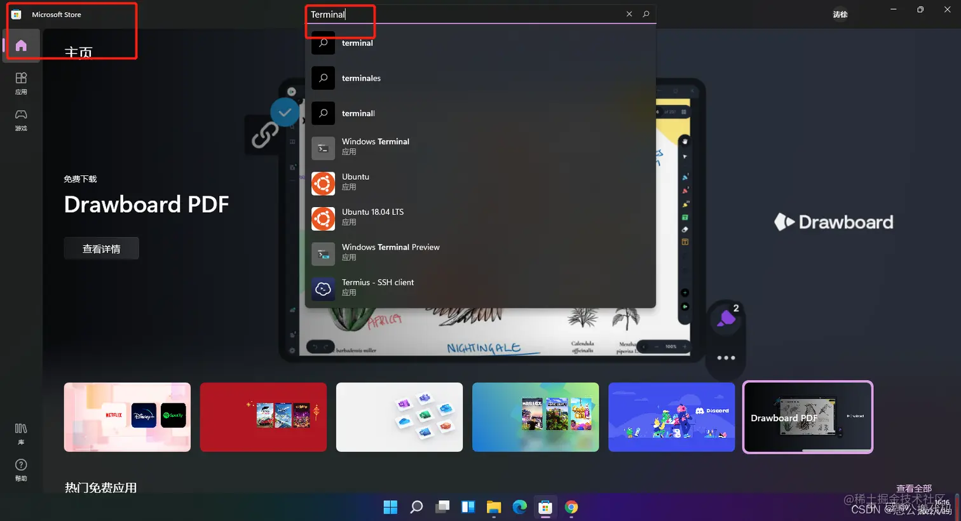Click the Ubuntu 18.04 LTS orange icon
The height and width of the screenshot is (521, 961).
323,219
